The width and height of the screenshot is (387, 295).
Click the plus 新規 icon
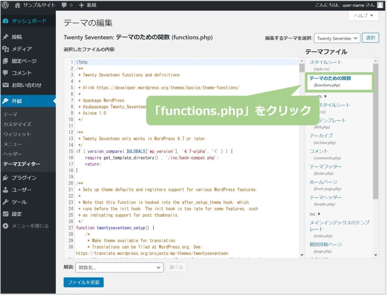[x=82, y=5]
